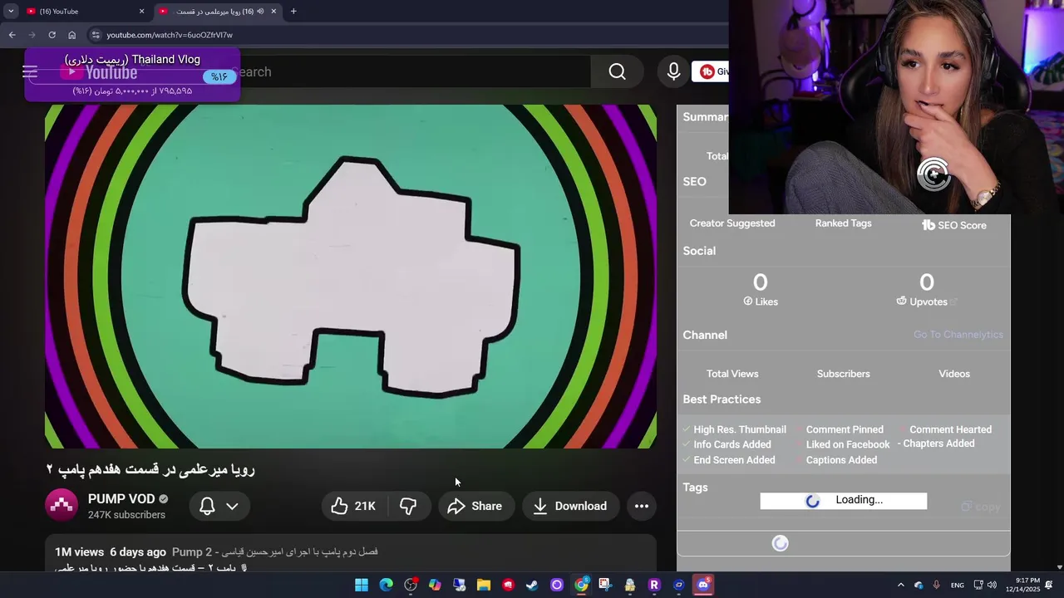Open the YouTube hamburger guide menu
This screenshot has width=1064, height=598.
click(x=30, y=72)
